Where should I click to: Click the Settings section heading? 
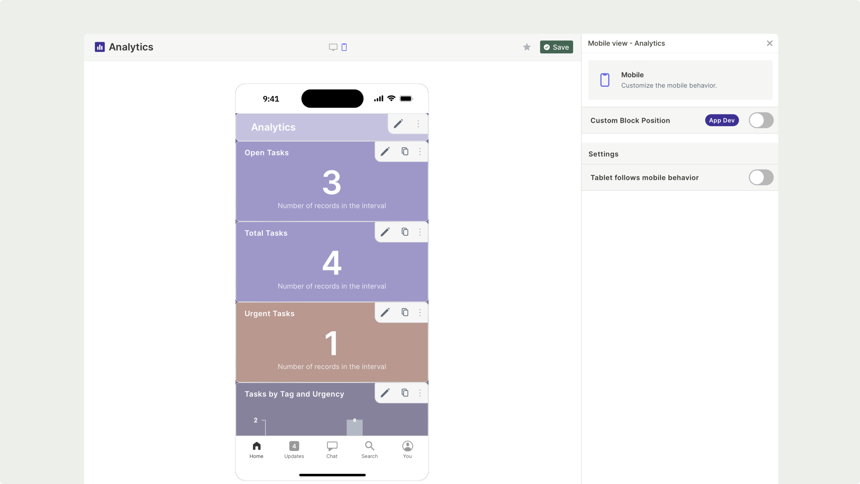pos(603,154)
